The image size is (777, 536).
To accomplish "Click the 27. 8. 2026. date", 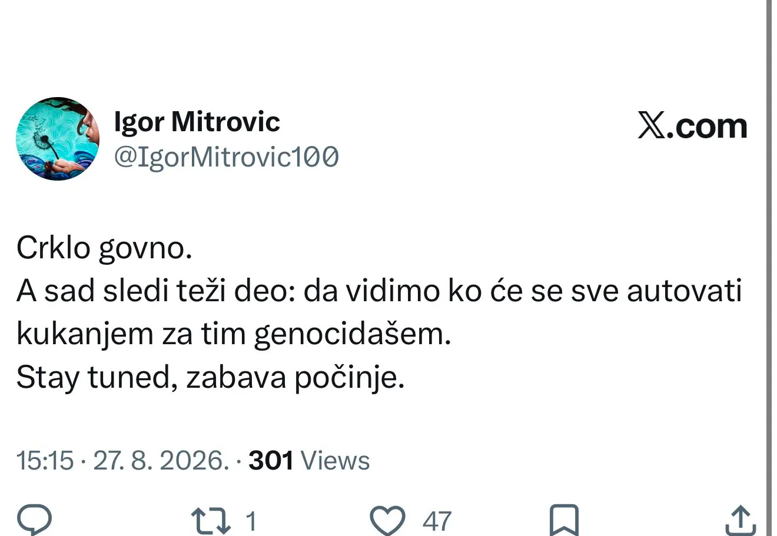I will tap(161, 461).
